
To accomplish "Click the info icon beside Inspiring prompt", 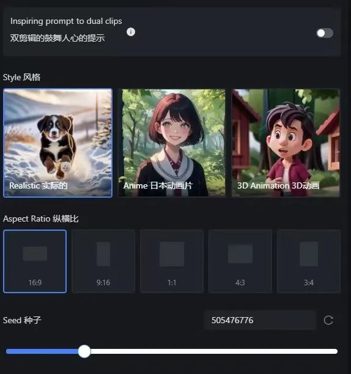I will point(131,32).
